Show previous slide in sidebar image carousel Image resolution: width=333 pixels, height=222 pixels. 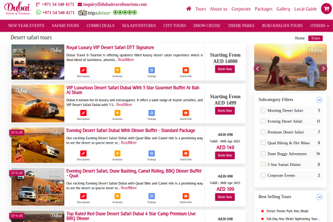(x=258, y=69)
